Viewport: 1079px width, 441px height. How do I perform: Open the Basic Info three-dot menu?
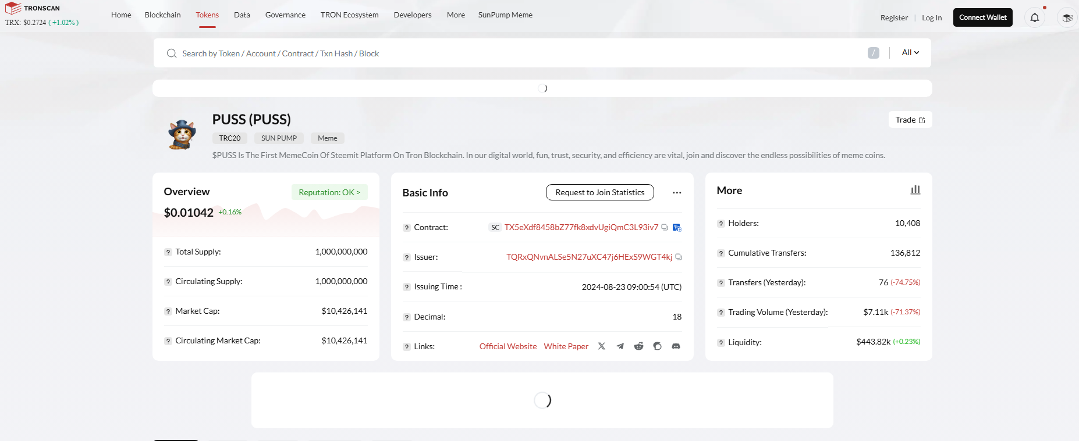coord(677,192)
